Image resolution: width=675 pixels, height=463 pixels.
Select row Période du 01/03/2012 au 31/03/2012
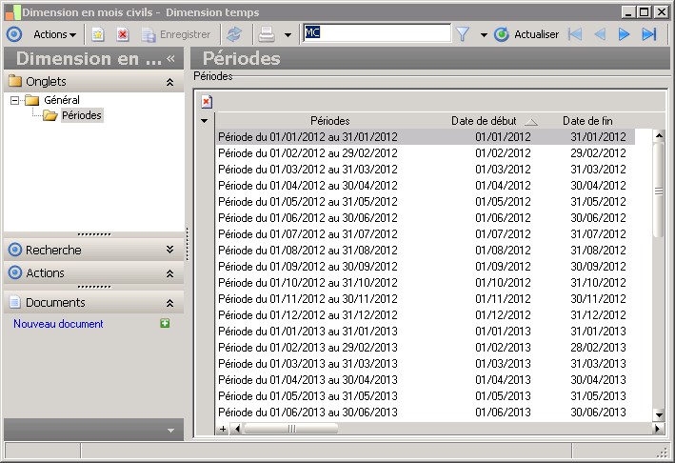tap(425, 170)
